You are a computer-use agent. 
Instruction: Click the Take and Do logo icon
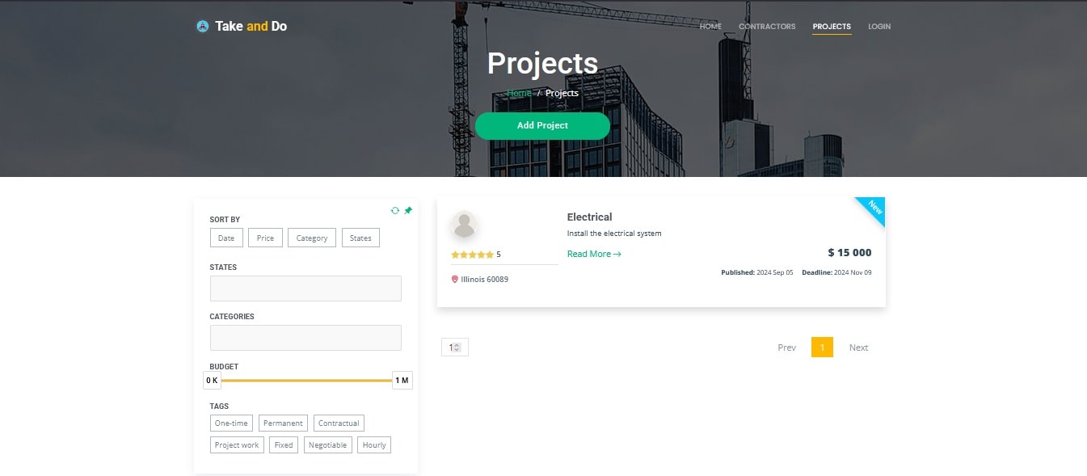click(201, 25)
